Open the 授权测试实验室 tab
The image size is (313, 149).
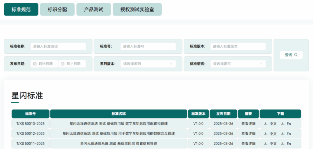pyautogui.click(x=137, y=9)
